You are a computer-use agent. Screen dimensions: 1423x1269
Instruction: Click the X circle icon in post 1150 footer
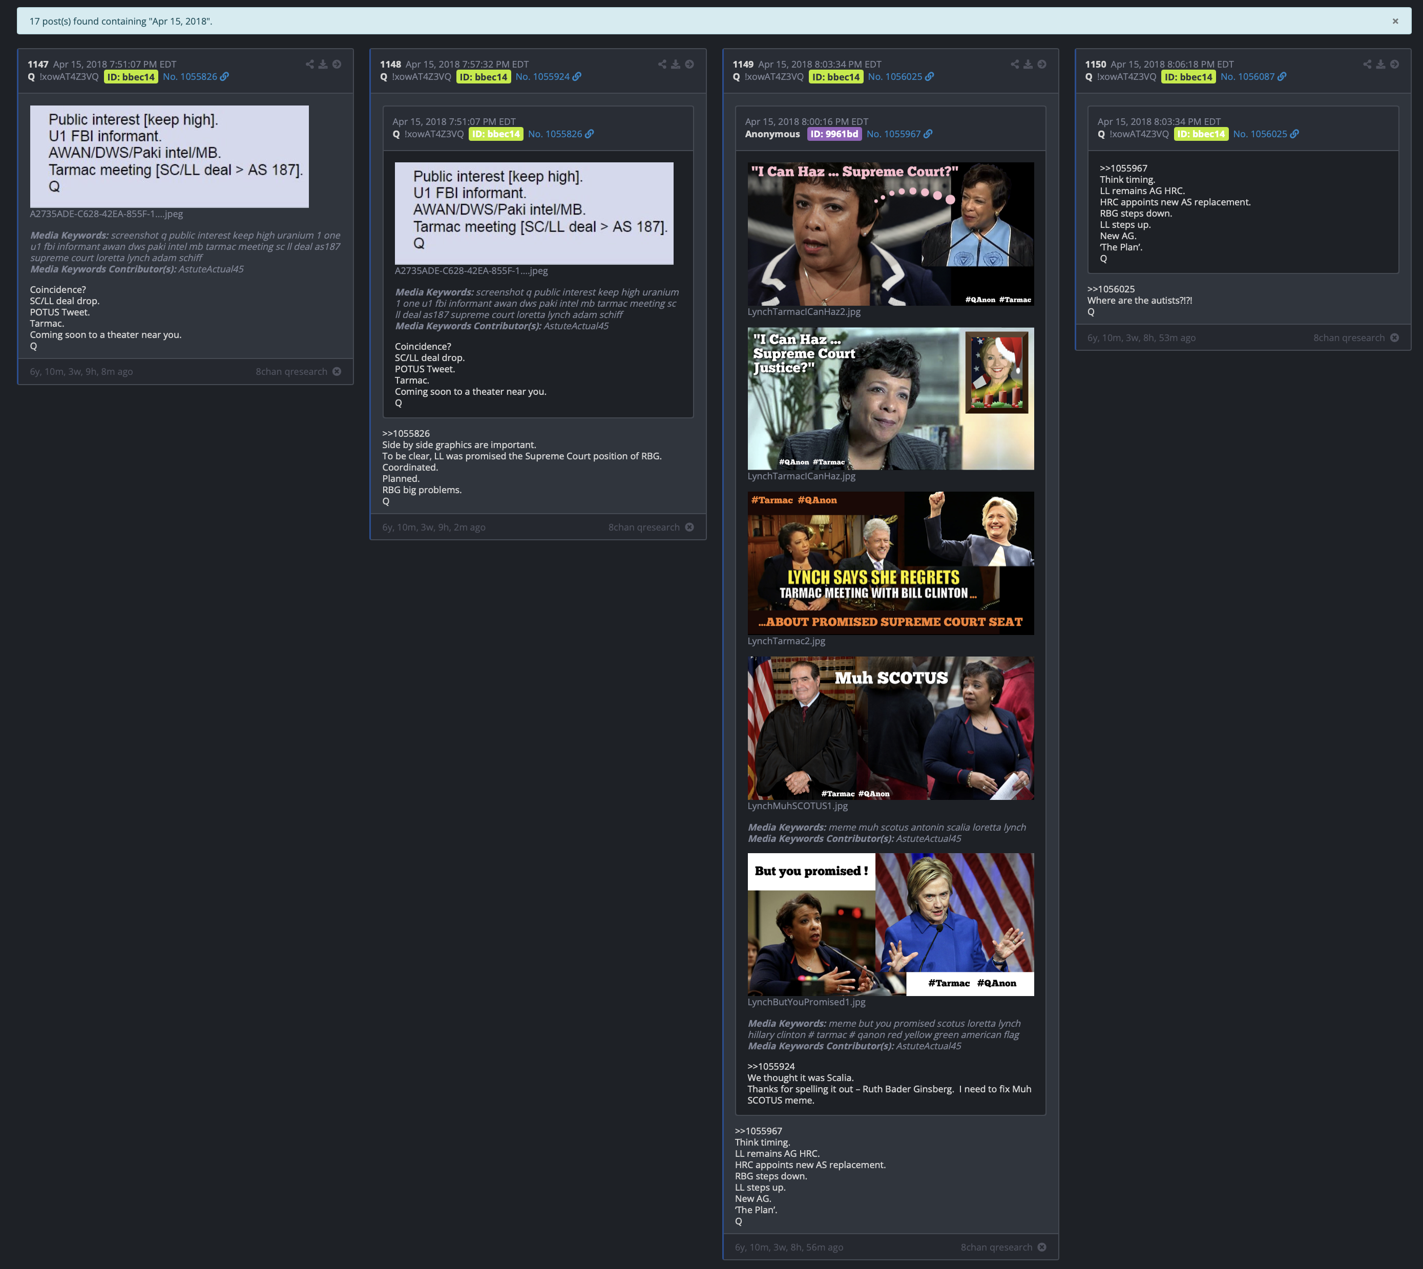pos(1394,337)
